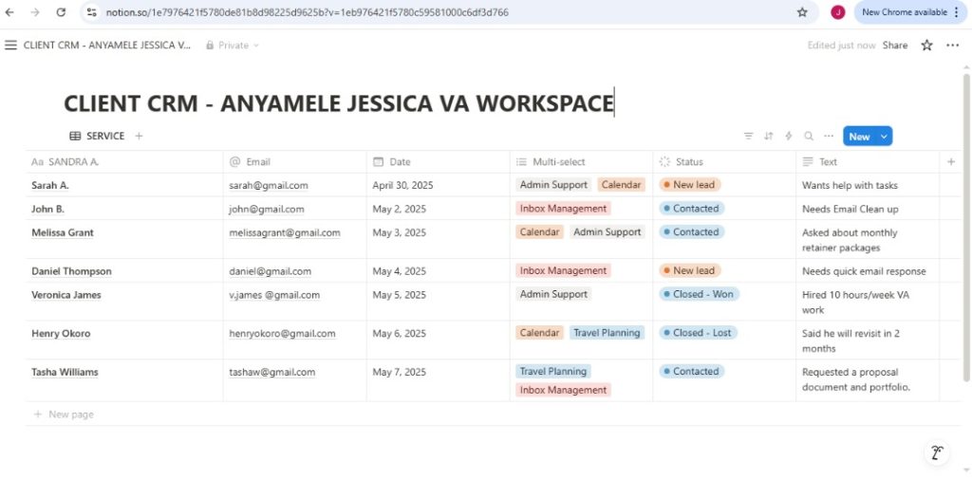Add a new property column
Image resolution: width=972 pixels, height=479 pixels.
pos(951,162)
